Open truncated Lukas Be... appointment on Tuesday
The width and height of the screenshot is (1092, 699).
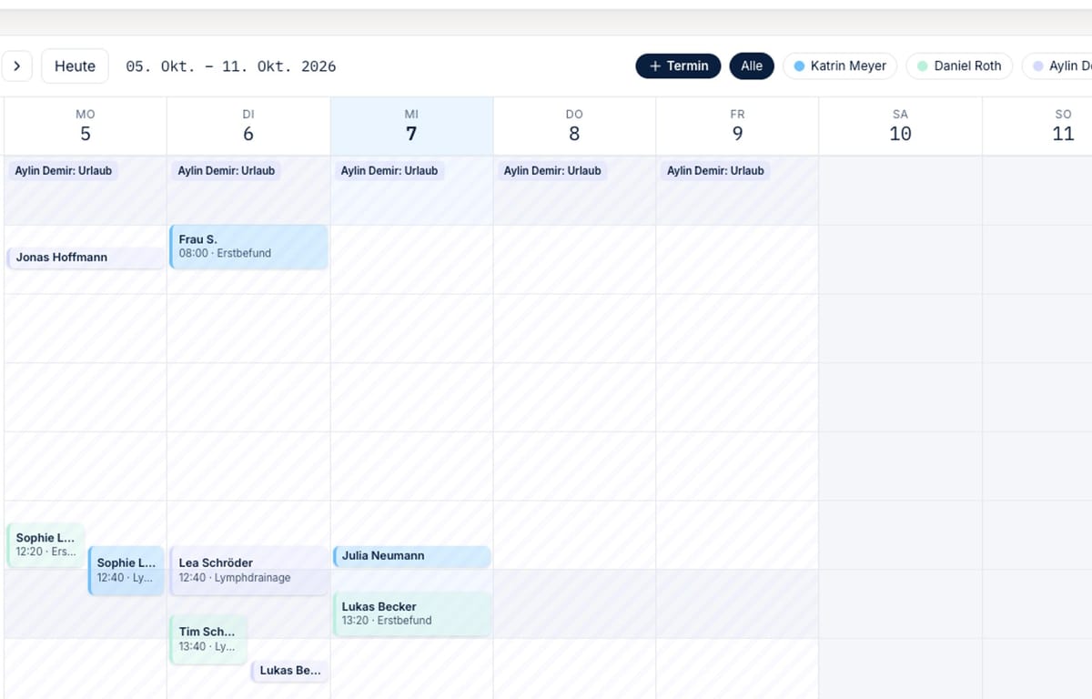tap(289, 671)
